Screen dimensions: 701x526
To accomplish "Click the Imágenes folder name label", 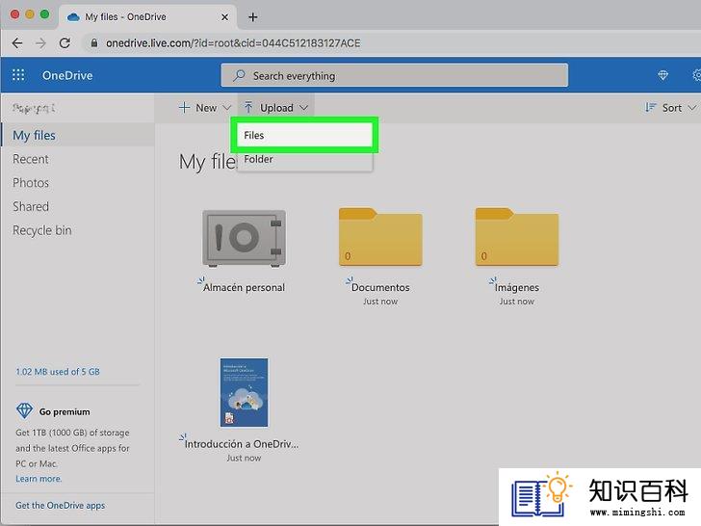I will point(517,288).
